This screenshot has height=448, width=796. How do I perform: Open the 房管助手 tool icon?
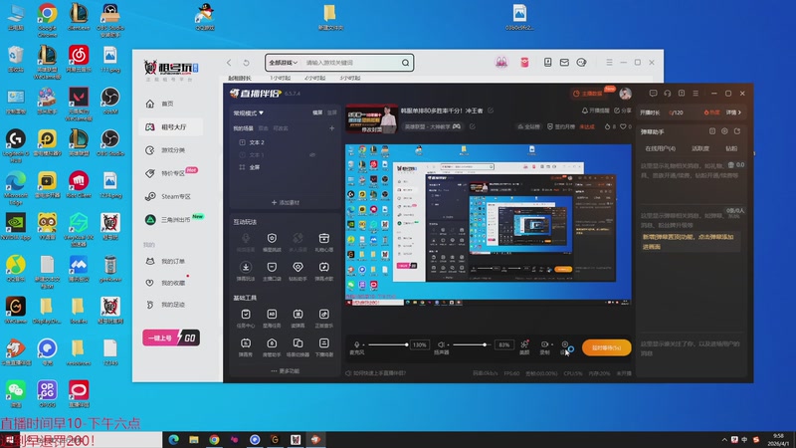[272, 343]
